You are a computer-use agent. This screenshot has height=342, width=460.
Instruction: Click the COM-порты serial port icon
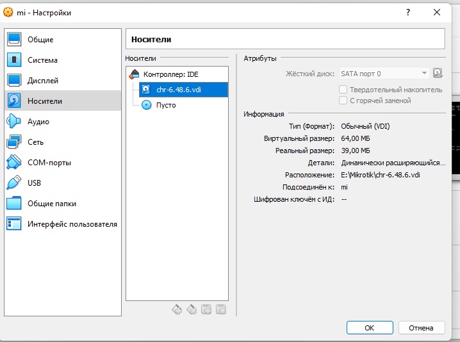[14, 163]
